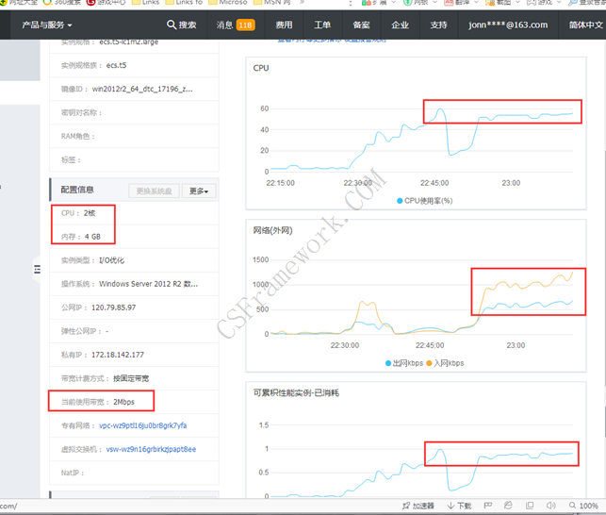Open the 翻译 extension in browser toolbar
606x515 pixels.
pyautogui.click(x=463, y=2)
